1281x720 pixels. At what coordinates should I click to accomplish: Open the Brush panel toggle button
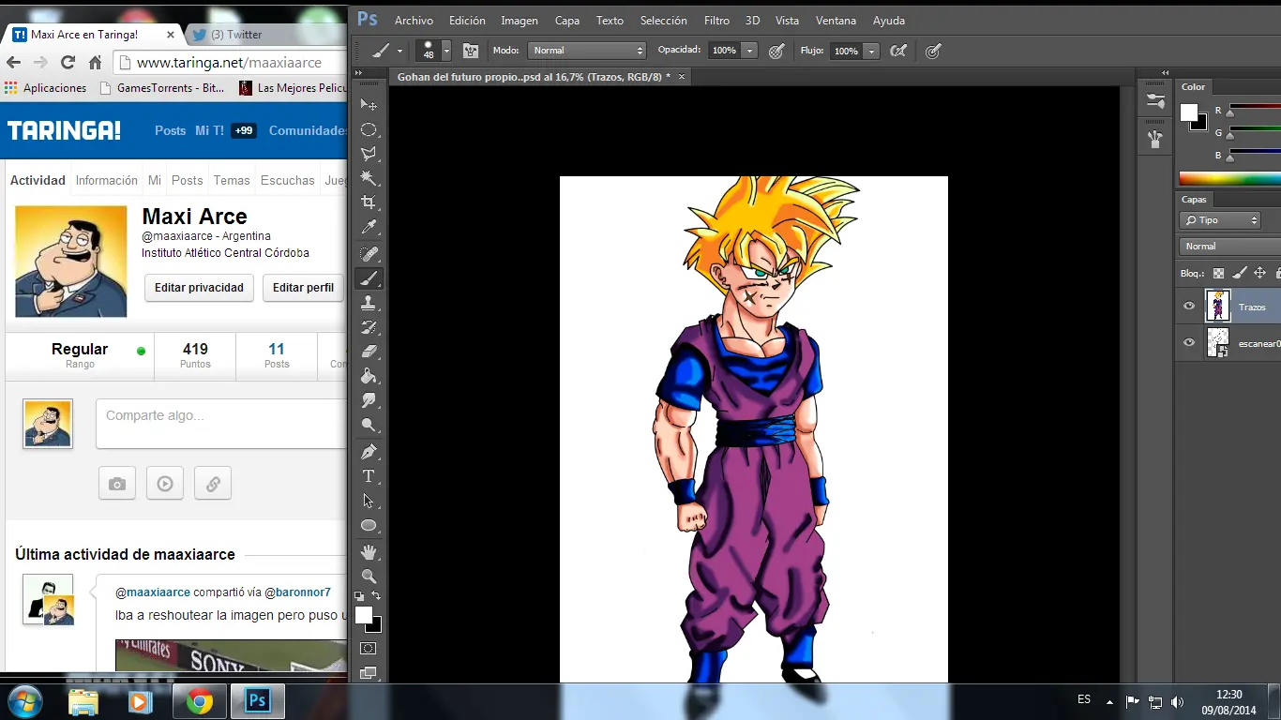[x=470, y=51]
